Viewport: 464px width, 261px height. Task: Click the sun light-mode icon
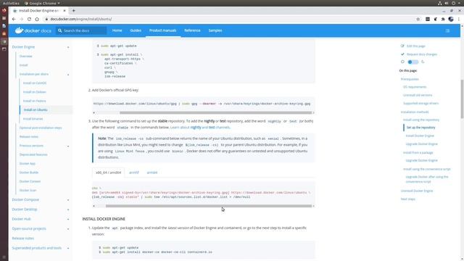[402, 62]
